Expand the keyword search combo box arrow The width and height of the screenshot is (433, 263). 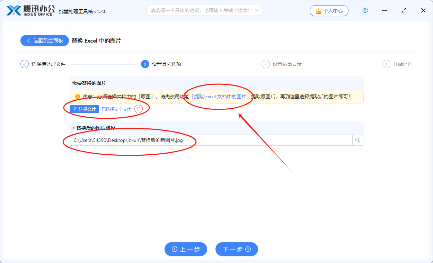[x=257, y=10]
